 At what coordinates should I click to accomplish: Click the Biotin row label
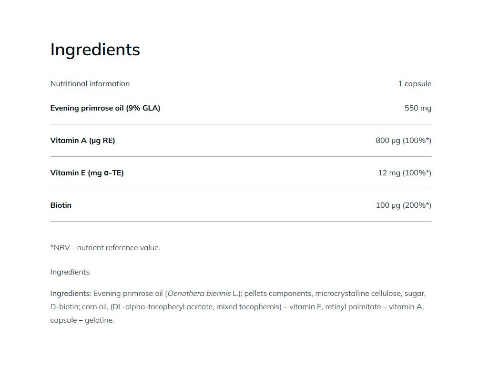coord(61,205)
